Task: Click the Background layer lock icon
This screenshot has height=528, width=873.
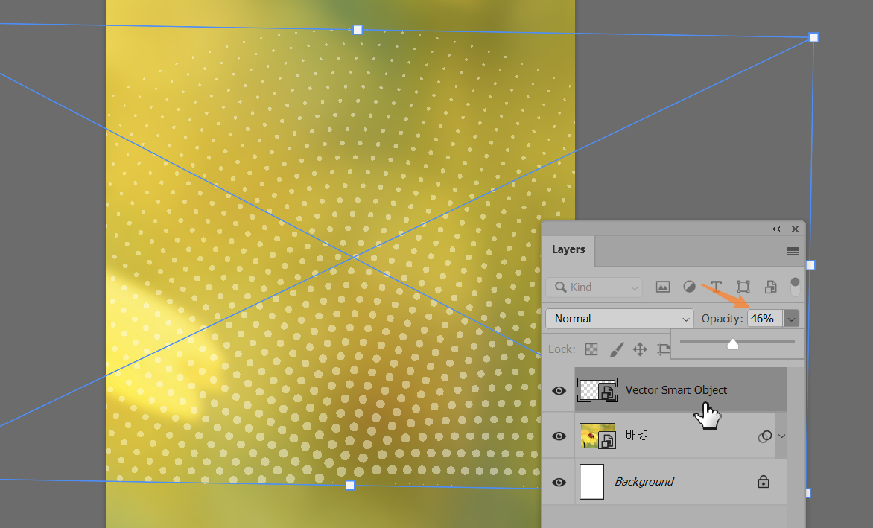Action: 764,481
